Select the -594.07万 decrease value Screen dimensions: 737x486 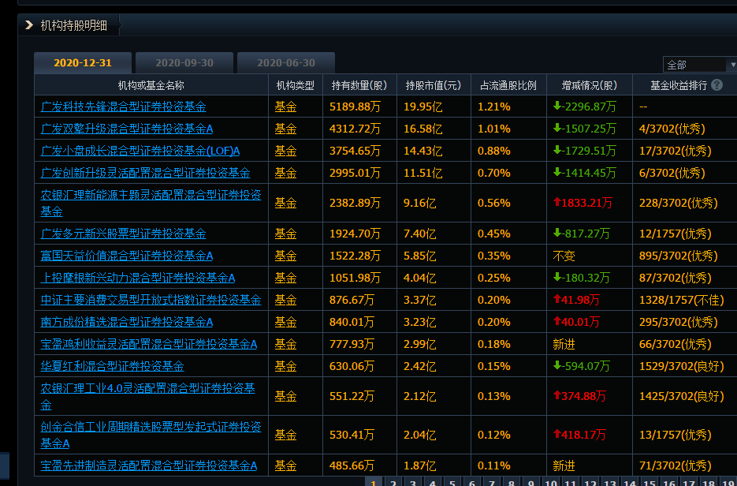pos(582,367)
